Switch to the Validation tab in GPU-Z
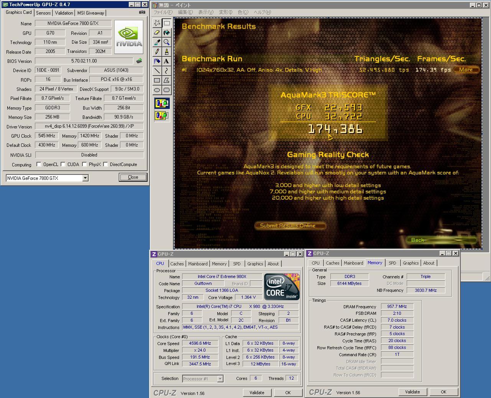This screenshot has height=398, width=491. [64, 13]
